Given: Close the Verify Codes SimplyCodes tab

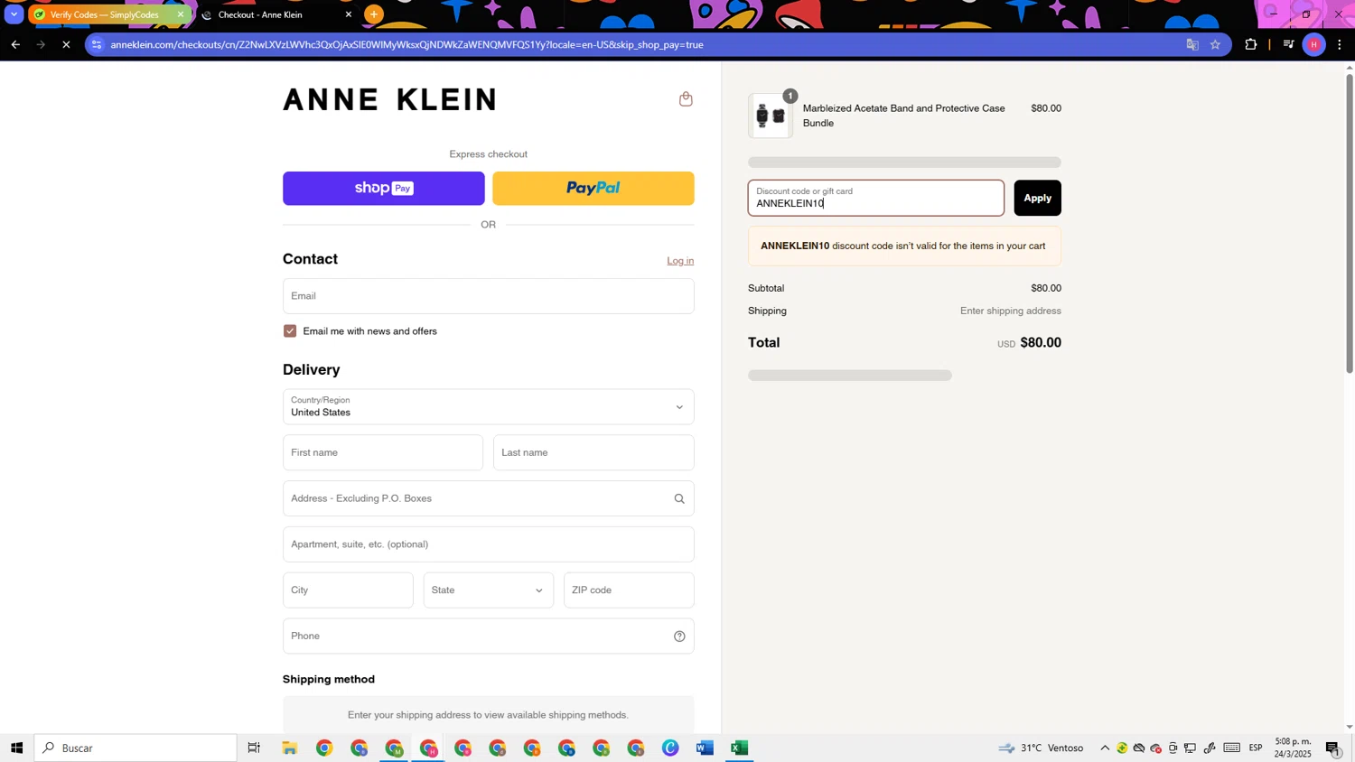Looking at the screenshot, I should 181,14.
